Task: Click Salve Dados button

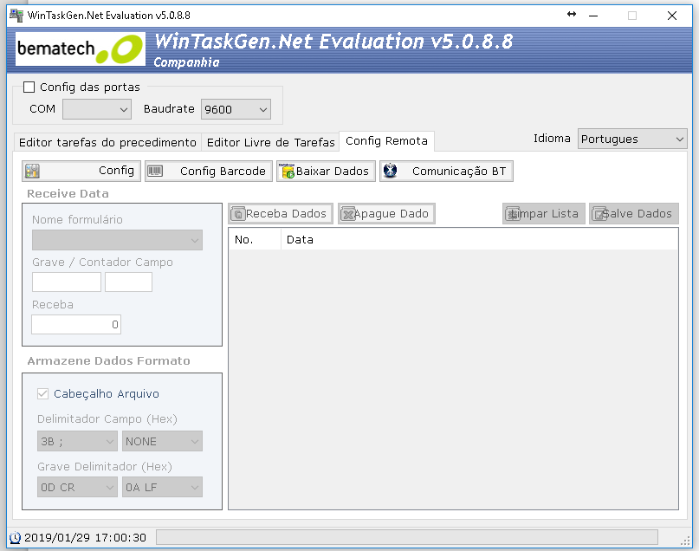Action: [634, 214]
